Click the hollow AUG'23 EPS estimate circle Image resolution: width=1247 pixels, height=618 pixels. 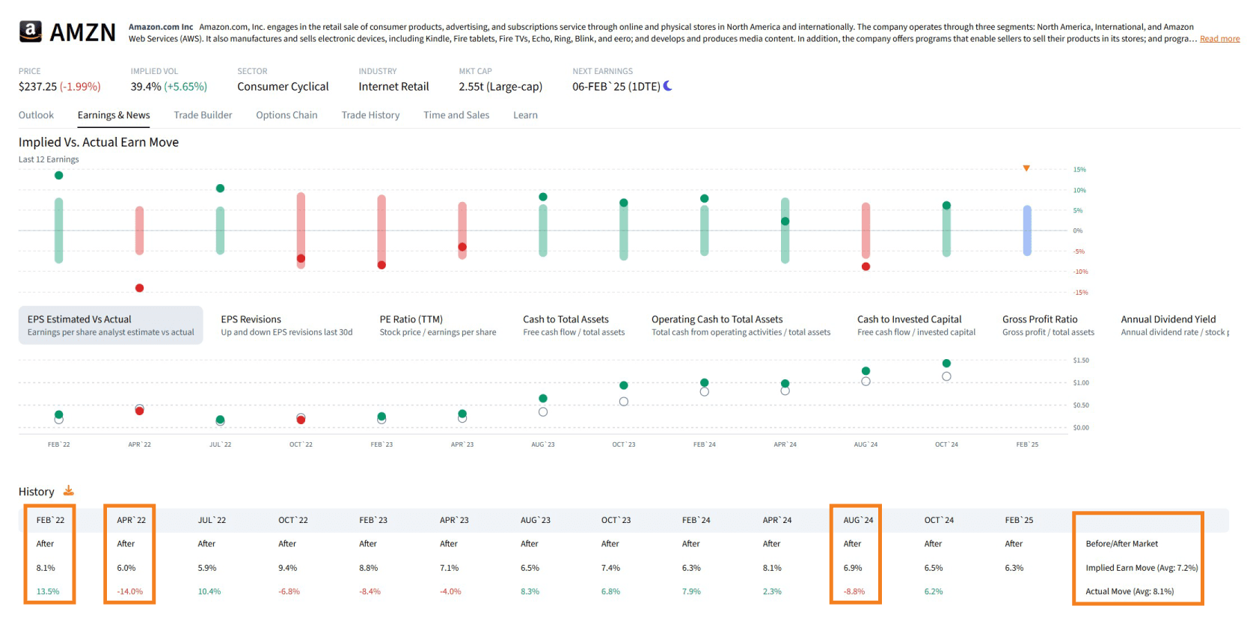pos(543,412)
